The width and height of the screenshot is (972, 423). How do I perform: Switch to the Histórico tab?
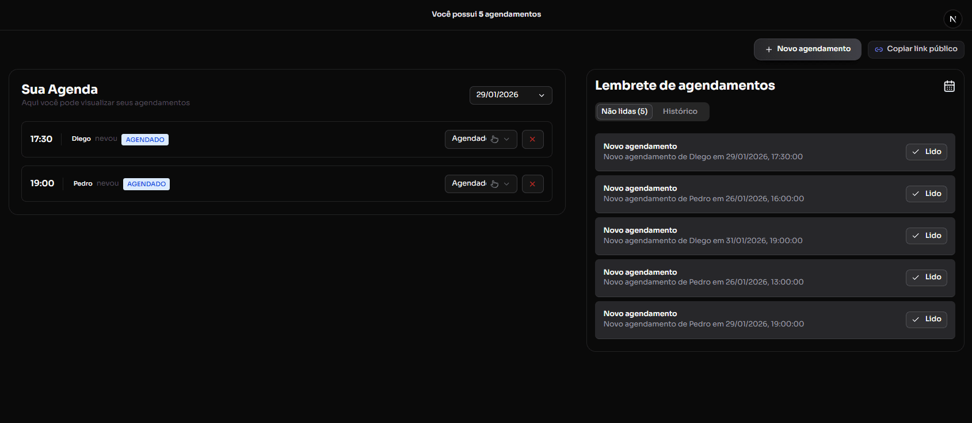[x=680, y=111]
